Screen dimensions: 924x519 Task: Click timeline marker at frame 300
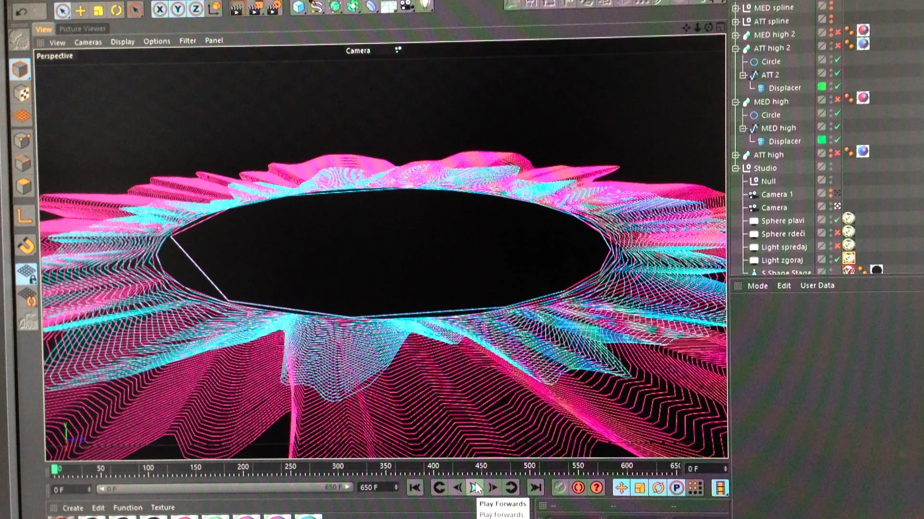pyautogui.click(x=338, y=466)
